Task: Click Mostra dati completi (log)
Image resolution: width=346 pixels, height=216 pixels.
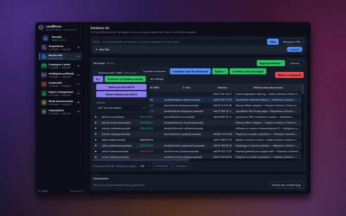Action: click(286, 185)
